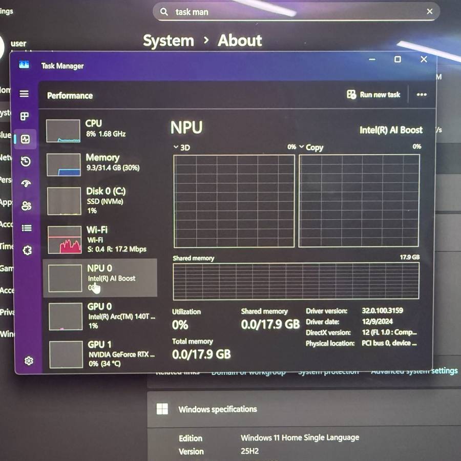Click the Task Manager app icon in title bar
Image resolution: width=461 pixels, height=461 pixels.
[24, 65]
